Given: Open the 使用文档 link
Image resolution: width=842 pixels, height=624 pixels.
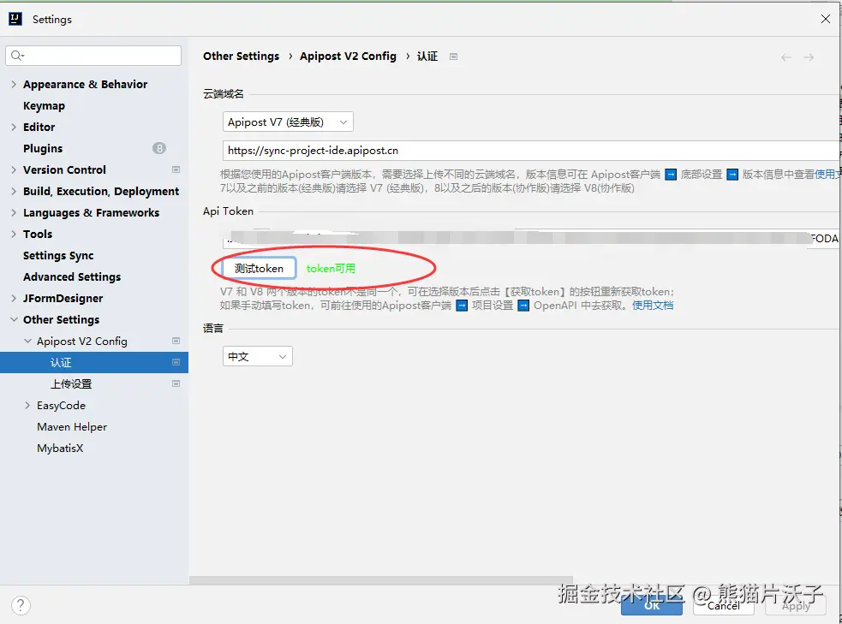Looking at the screenshot, I should pos(653,306).
